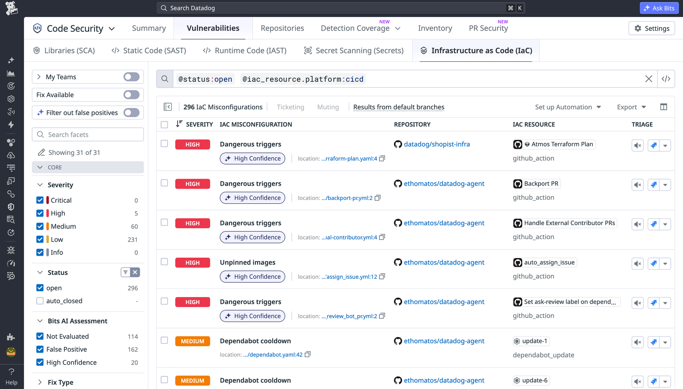
Task: Create Jira ticket for Atmos Terraform Plan finding
Action: 653,145
